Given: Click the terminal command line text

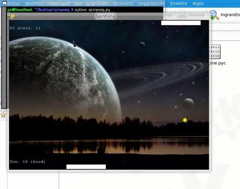Looking at the screenshot, I should coord(59,10).
